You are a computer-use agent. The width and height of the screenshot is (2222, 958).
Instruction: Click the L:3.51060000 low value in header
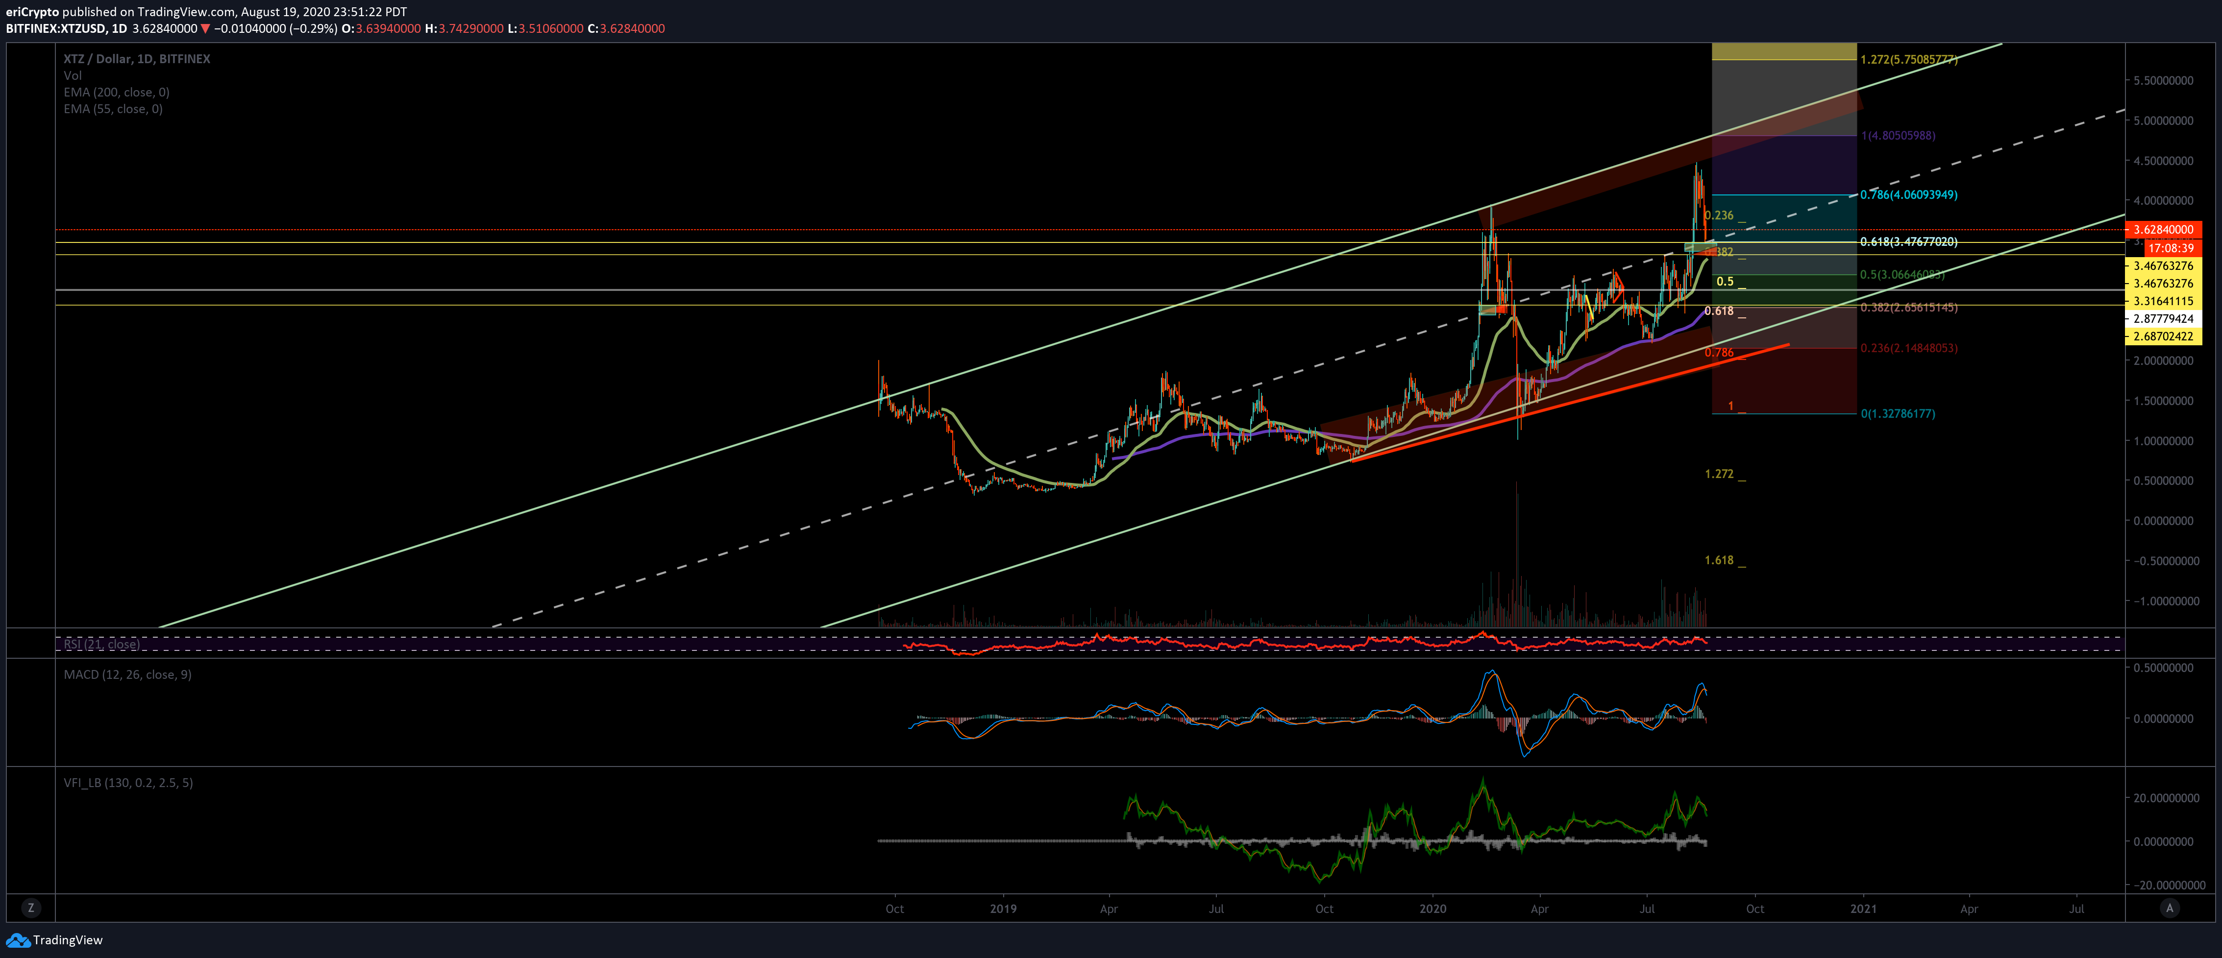545,28
